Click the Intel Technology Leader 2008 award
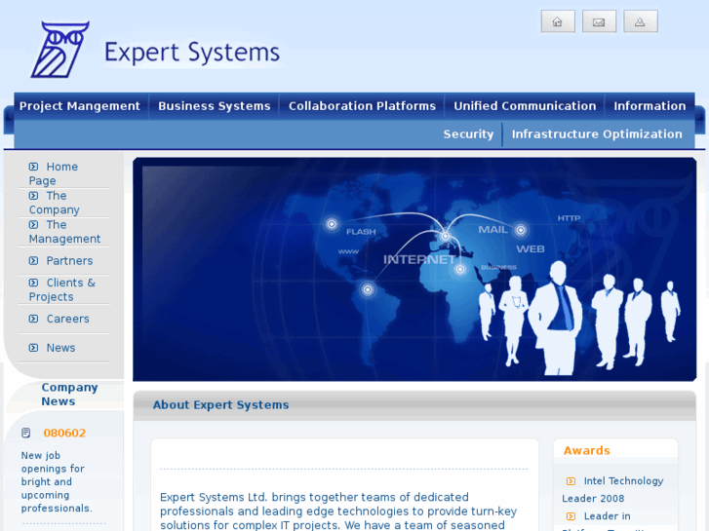This screenshot has width=709, height=531. point(612,489)
